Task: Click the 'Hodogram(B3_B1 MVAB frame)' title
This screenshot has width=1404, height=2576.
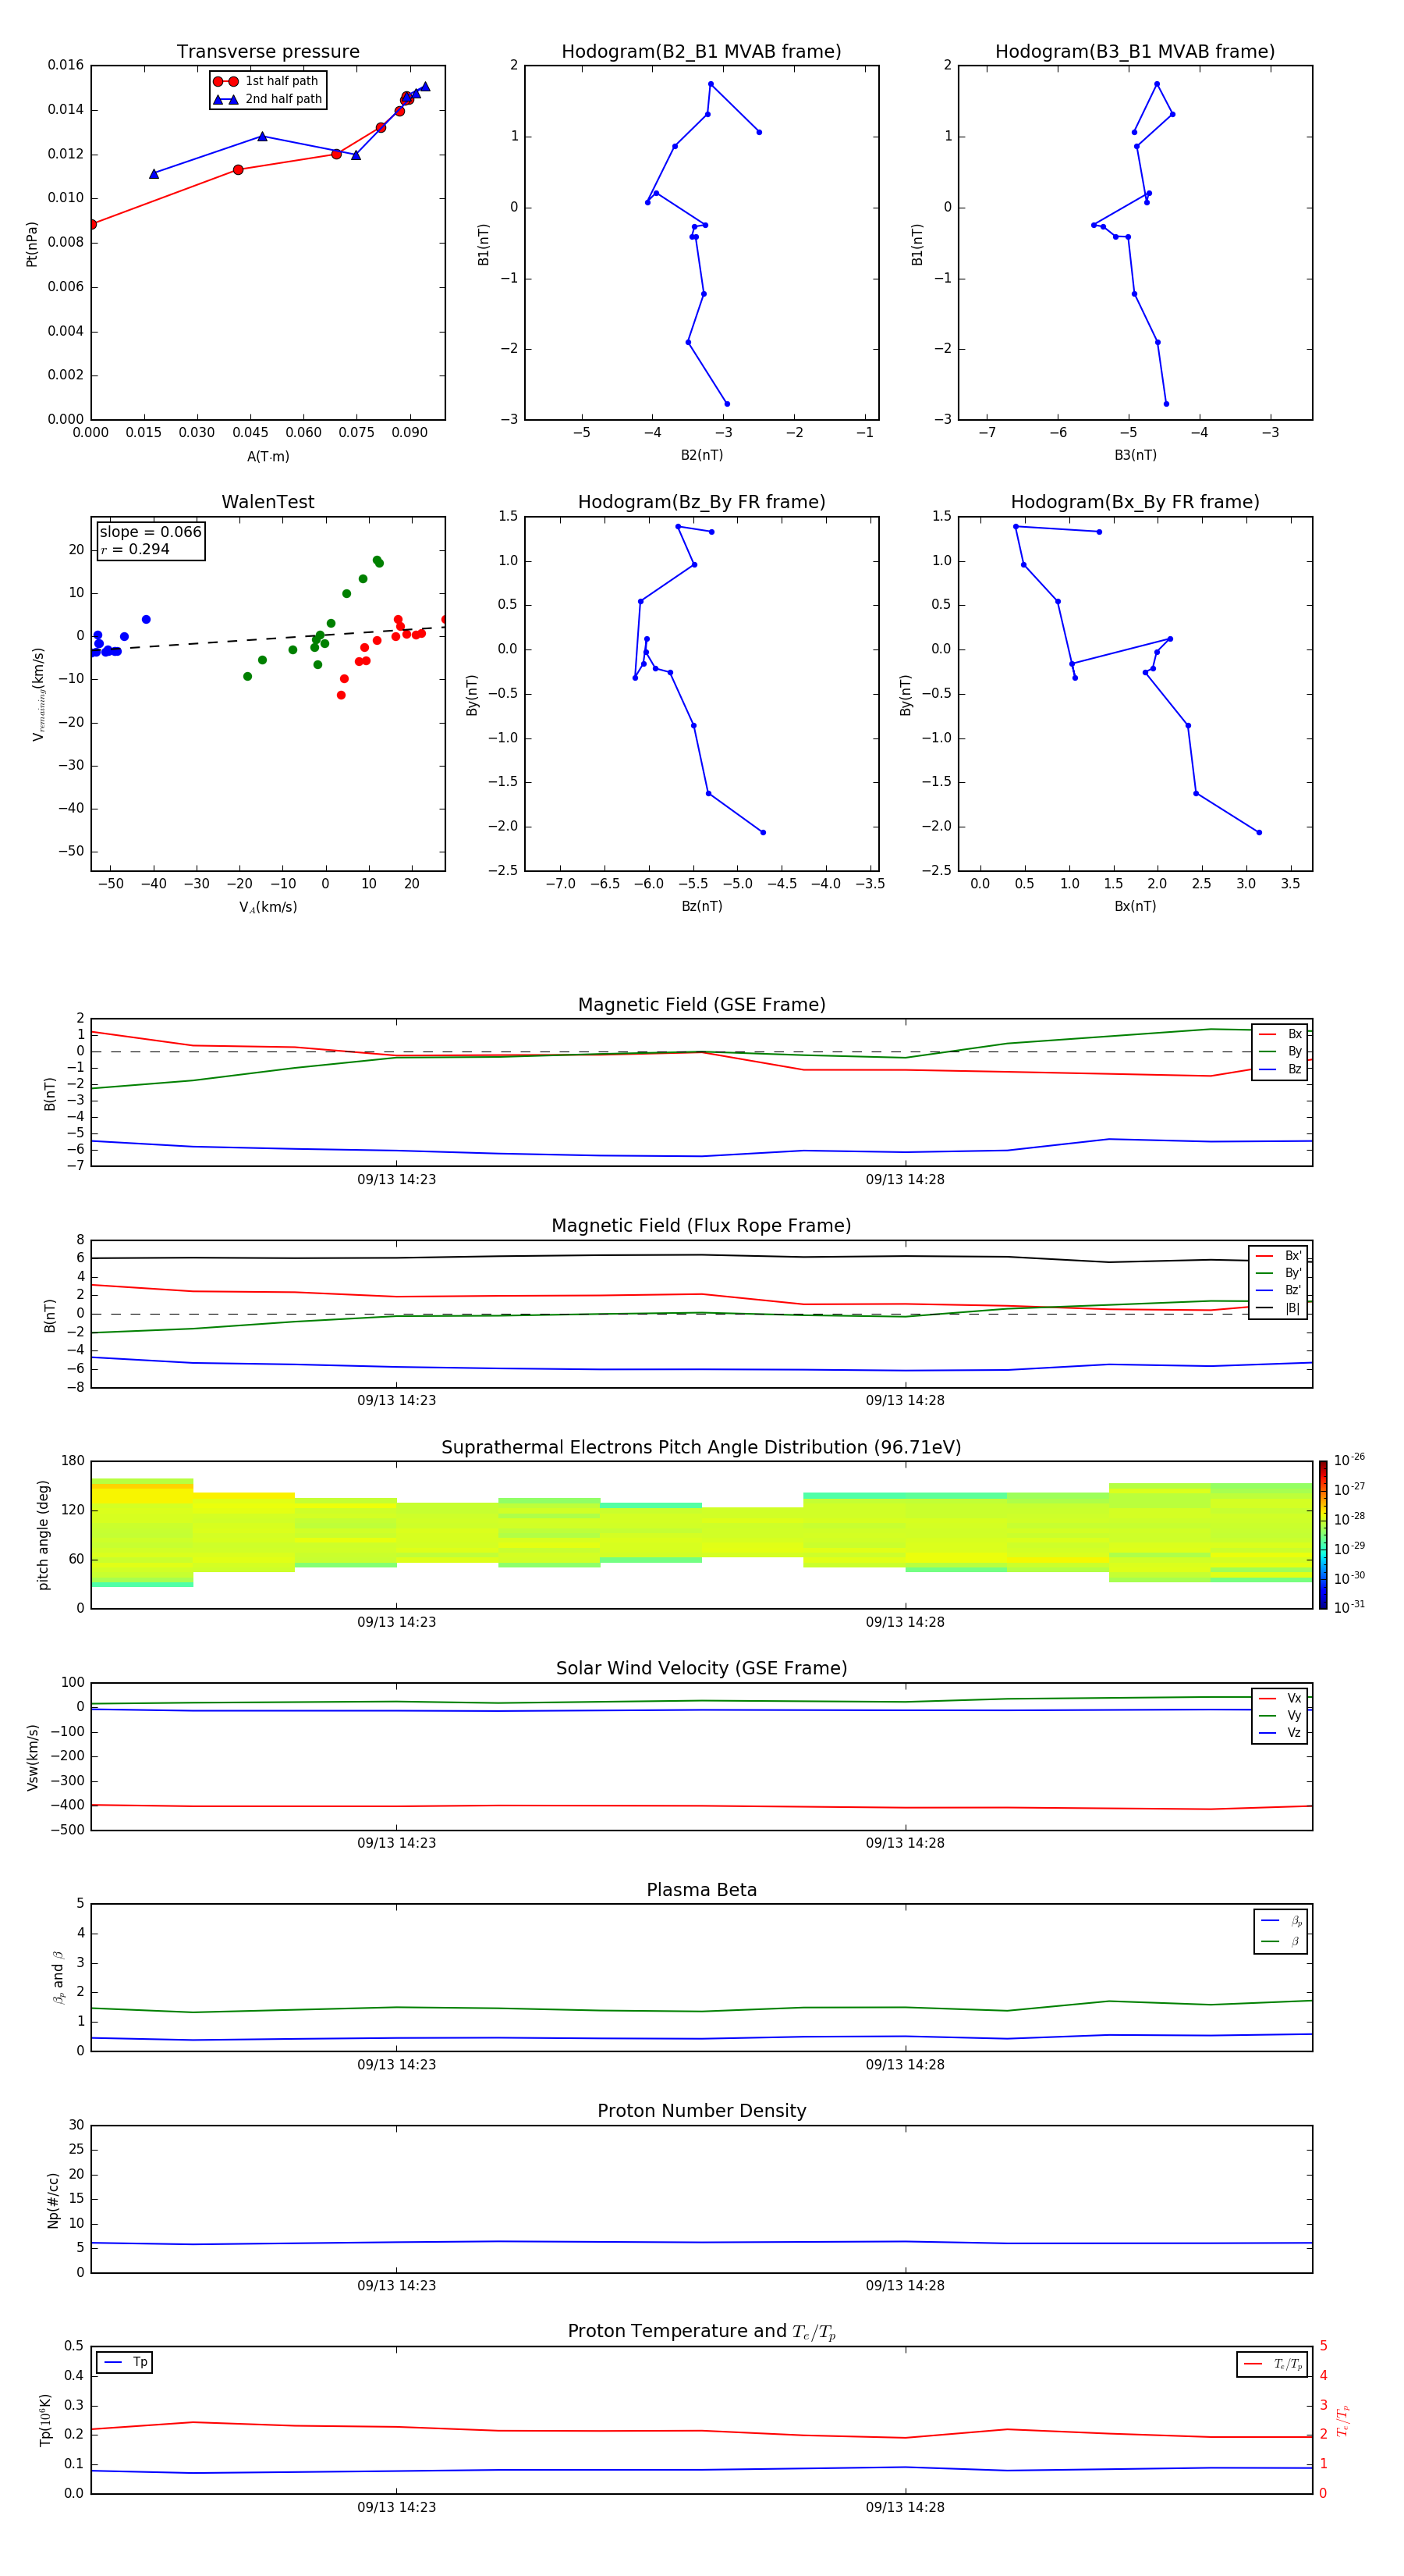Action: pos(1135,52)
